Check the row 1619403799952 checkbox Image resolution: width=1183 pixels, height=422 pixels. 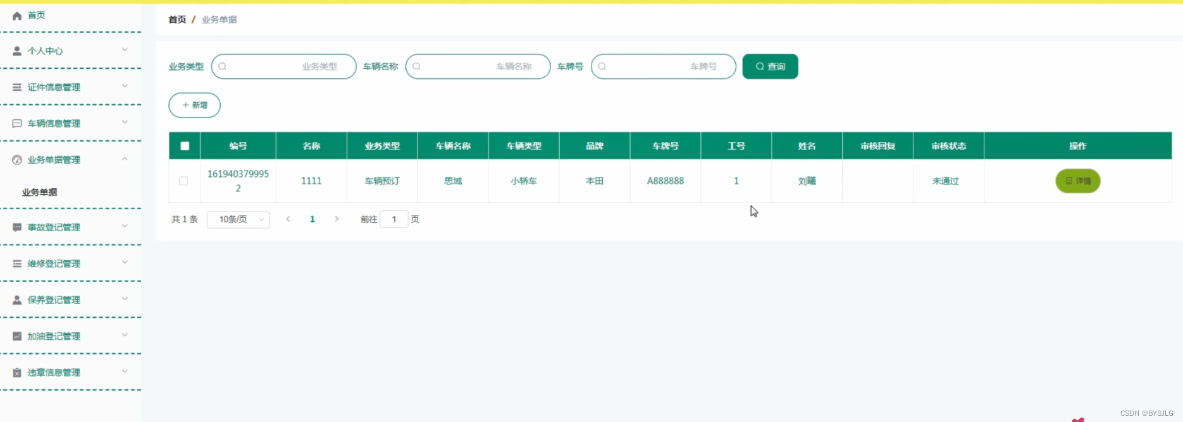click(183, 181)
